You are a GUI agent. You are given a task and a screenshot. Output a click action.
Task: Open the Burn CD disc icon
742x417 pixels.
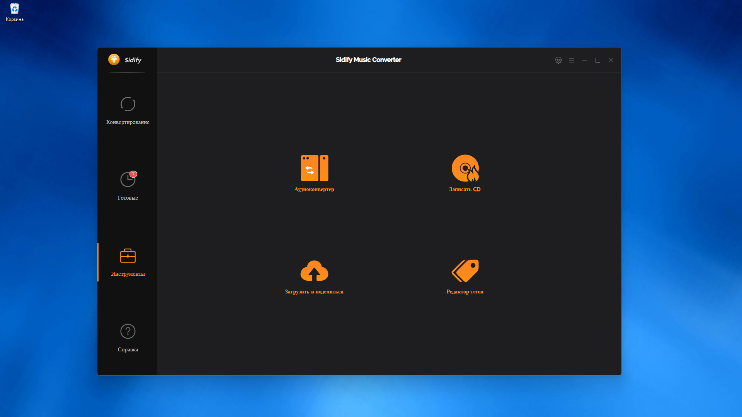click(x=465, y=168)
